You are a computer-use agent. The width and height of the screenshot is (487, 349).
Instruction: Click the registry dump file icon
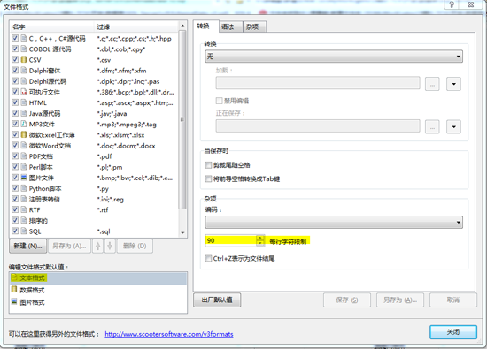coord(24,199)
